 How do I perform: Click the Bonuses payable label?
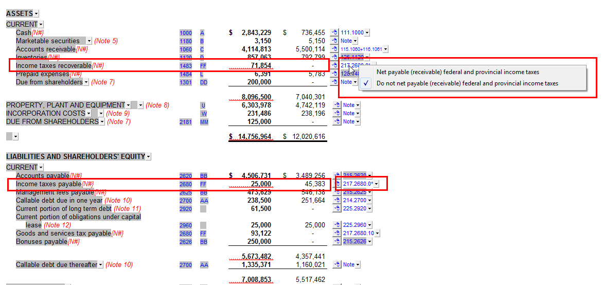click(x=42, y=241)
